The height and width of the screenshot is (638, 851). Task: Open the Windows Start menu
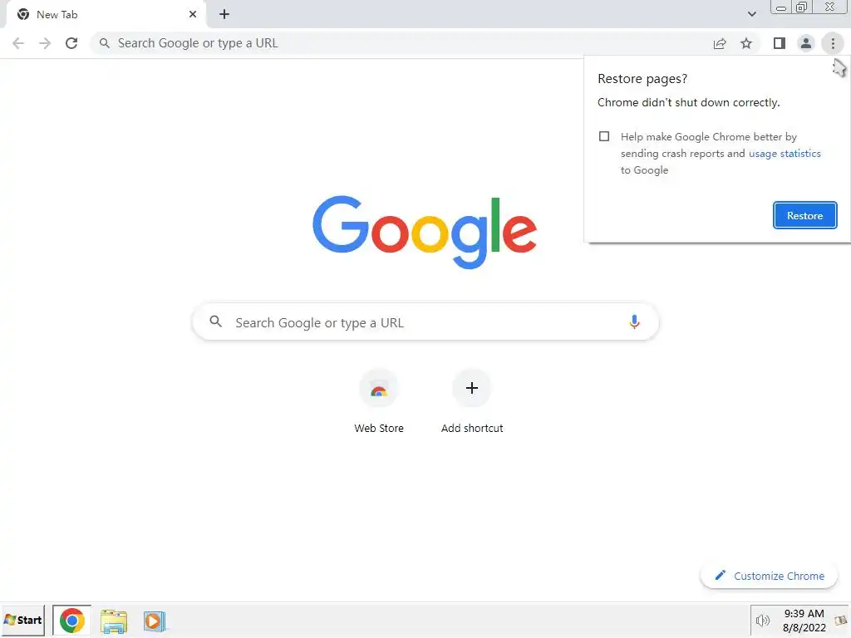22,620
